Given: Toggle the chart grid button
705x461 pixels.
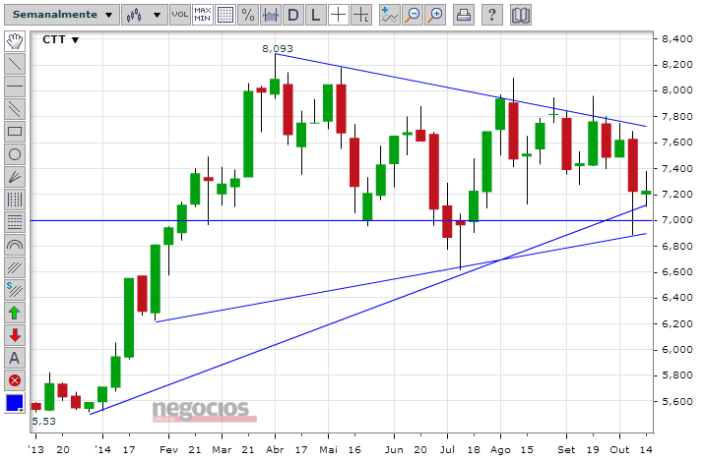Looking at the screenshot, I should tap(225, 15).
